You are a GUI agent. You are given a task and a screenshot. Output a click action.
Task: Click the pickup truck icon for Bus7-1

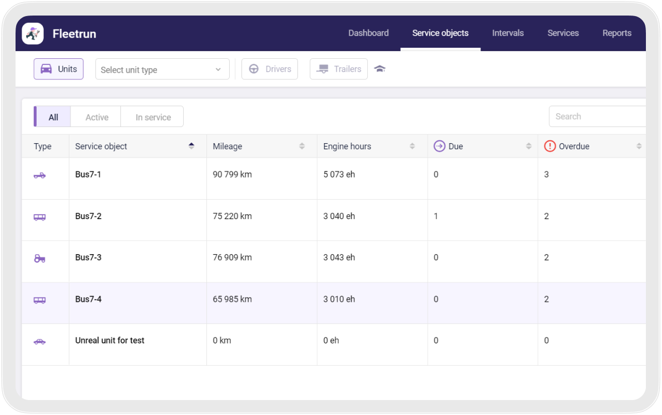(39, 175)
